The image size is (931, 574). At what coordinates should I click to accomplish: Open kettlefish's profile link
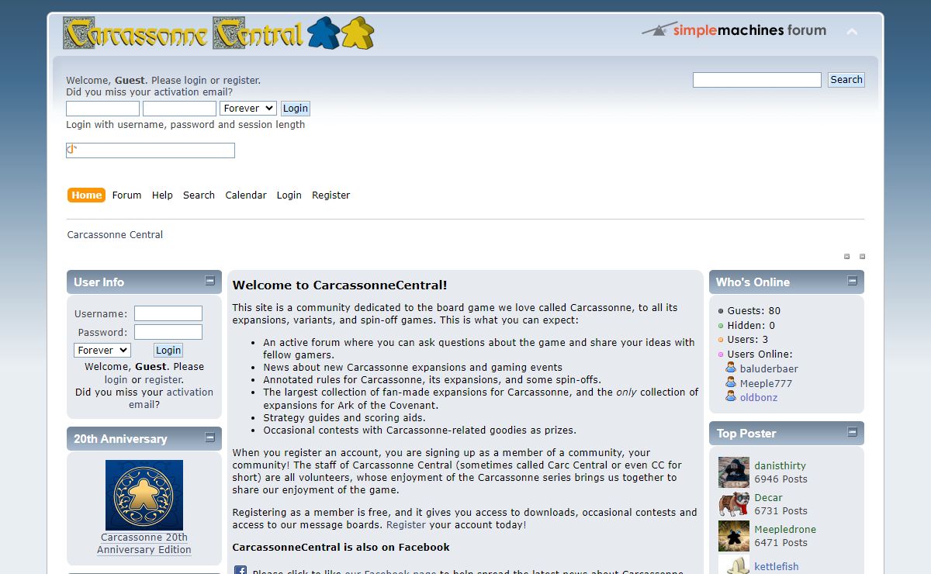pos(777,567)
